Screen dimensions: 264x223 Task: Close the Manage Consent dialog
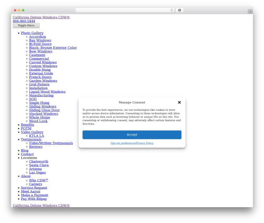tap(179, 102)
